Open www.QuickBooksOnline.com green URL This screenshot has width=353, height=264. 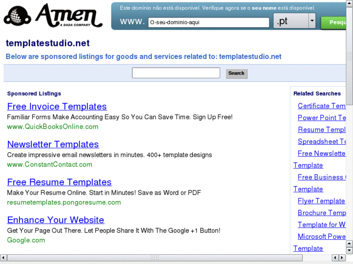(x=52, y=127)
